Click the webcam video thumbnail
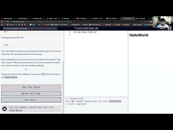 [x=163, y=22]
